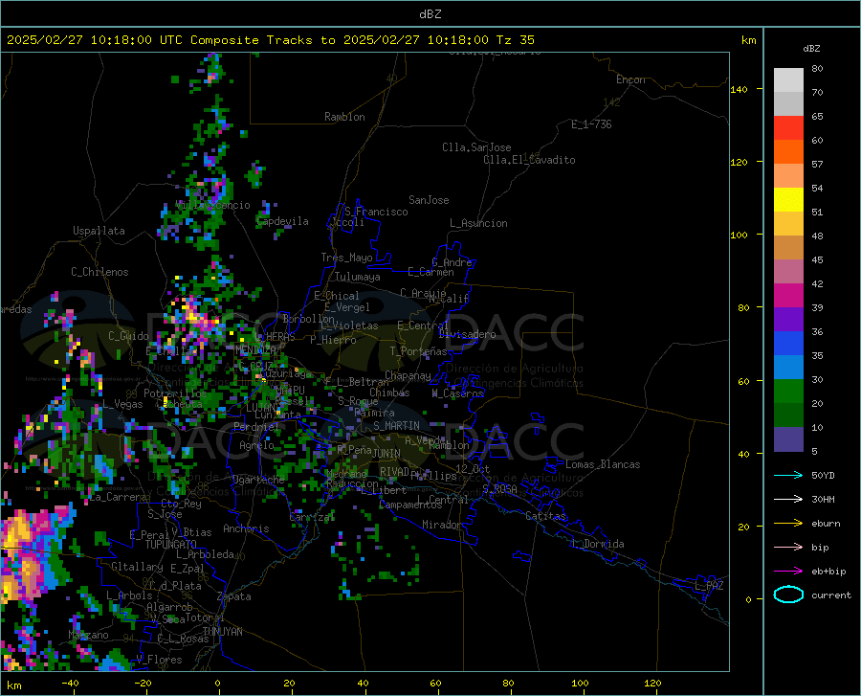This screenshot has height=696, width=861.
Task: Click the Capdevila map label
Action: [282, 221]
